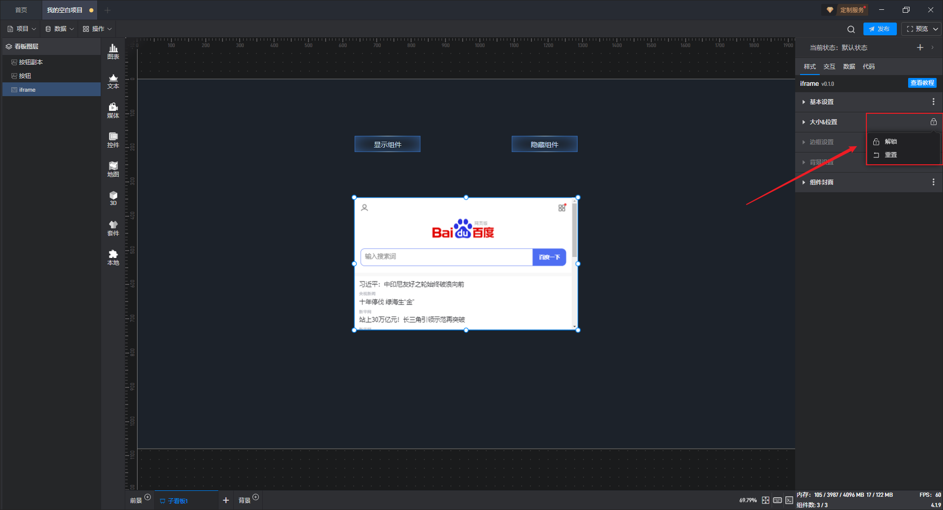The width and height of the screenshot is (943, 510).
Task: Click the search magnifier icon in toolbar
Action: coord(851,29)
